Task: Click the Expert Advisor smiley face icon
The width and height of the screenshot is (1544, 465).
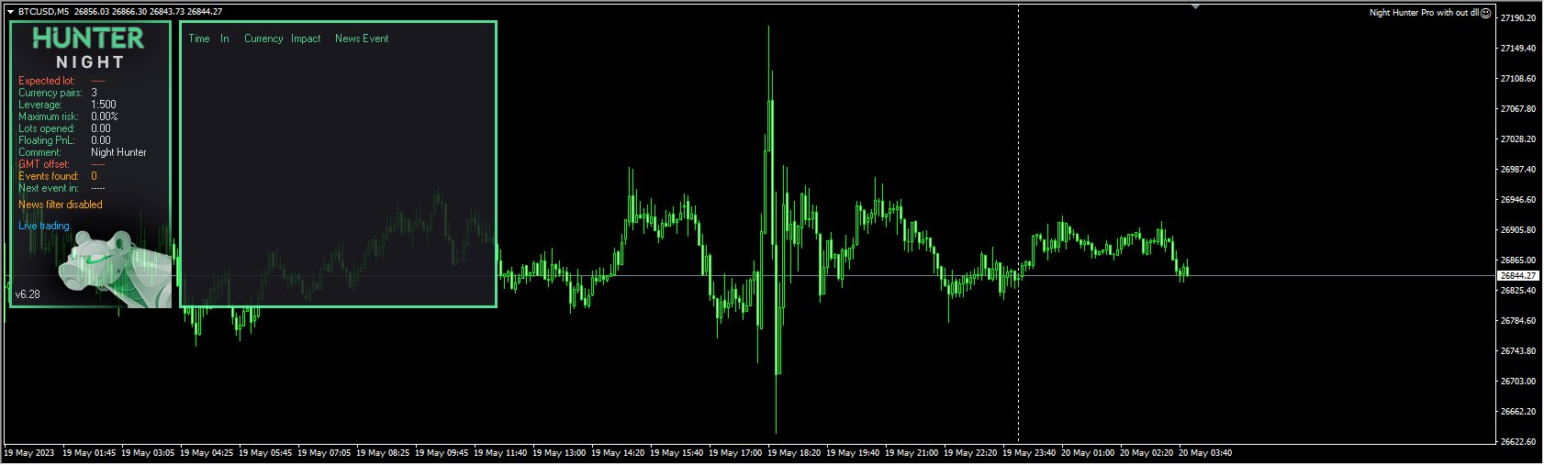Action: click(1486, 13)
